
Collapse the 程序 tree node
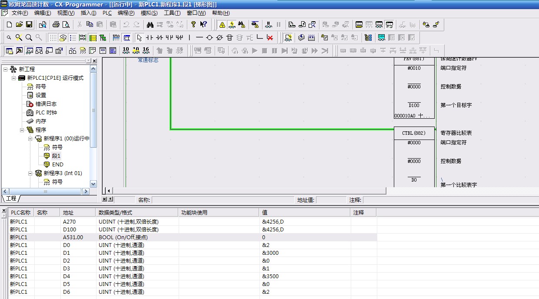pos(22,130)
